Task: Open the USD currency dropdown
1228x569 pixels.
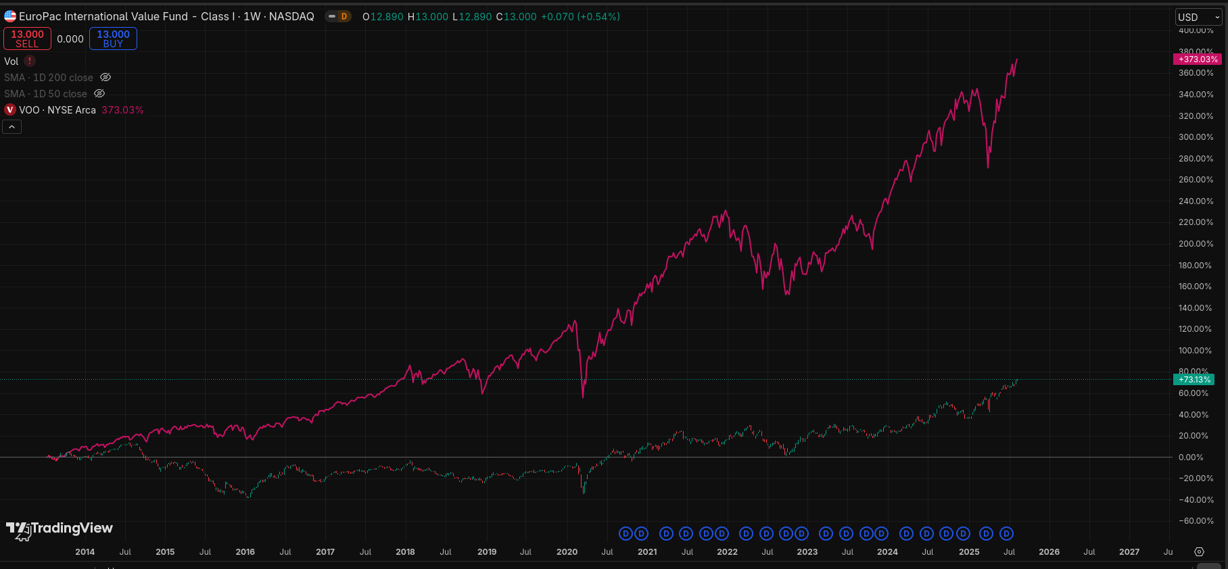Action: pos(1199,17)
